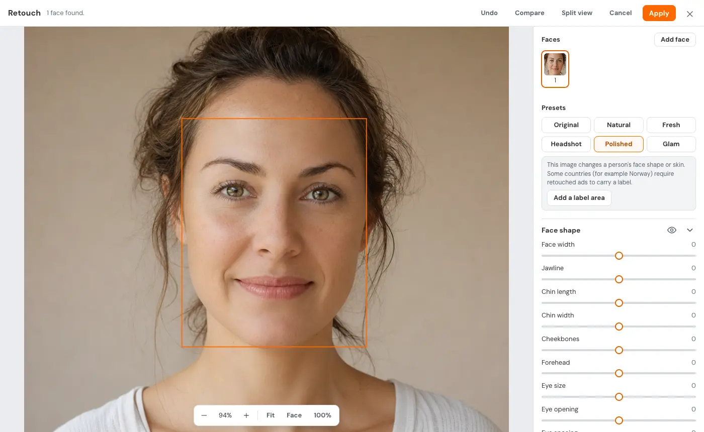Close the Retouch editor with X

tap(690, 14)
